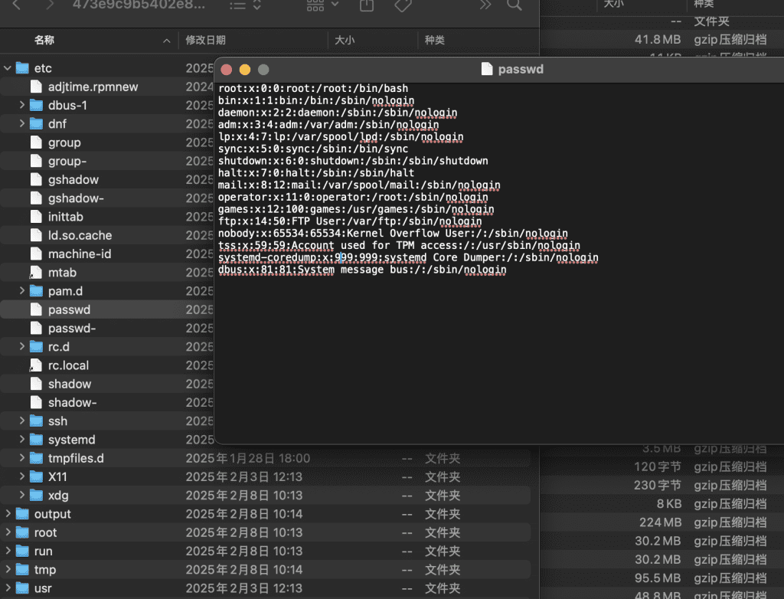Expand the systemd folder
This screenshot has height=599, width=784.
click(x=22, y=440)
